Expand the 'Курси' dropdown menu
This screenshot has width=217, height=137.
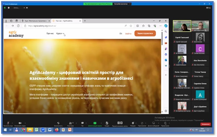60,34
